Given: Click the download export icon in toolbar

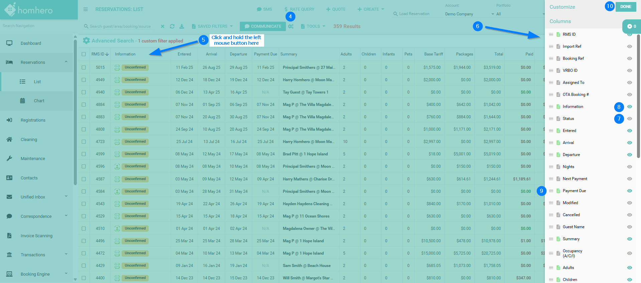Looking at the screenshot, I should pyautogui.click(x=182, y=26).
